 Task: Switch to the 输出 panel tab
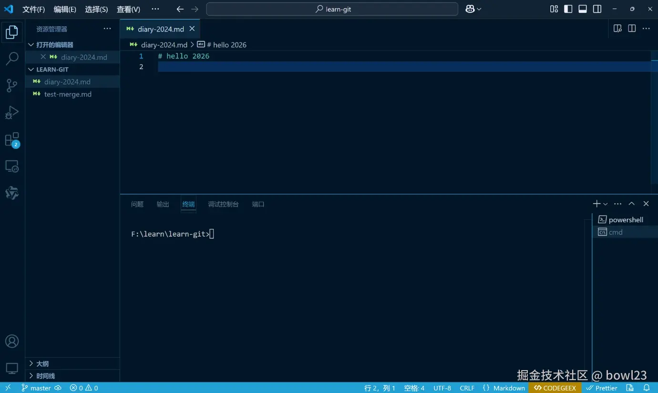coord(163,204)
